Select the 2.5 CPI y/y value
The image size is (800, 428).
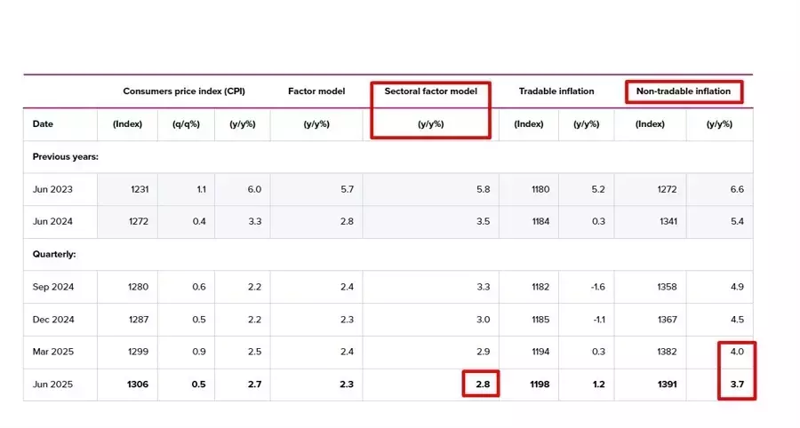coord(254,352)
